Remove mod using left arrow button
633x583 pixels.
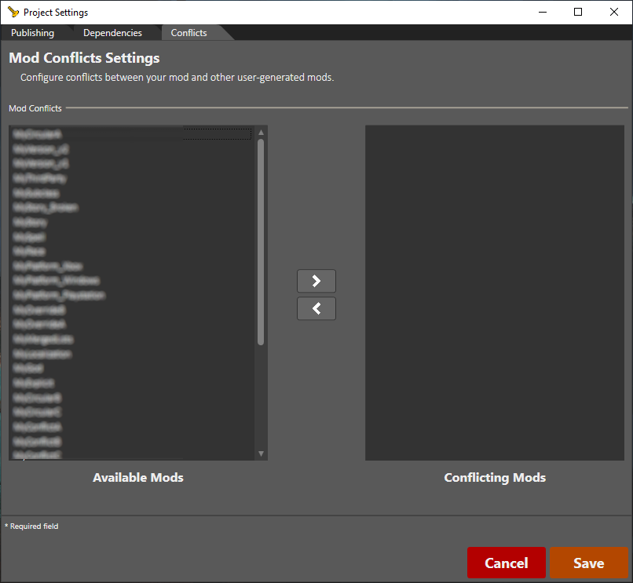pos(316,308)
